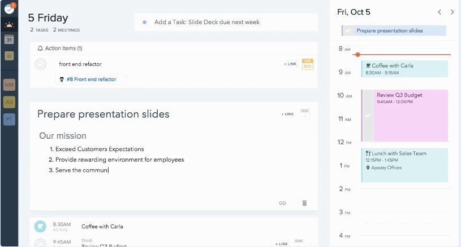Delete the presentation slides task via trash icon

304,203
